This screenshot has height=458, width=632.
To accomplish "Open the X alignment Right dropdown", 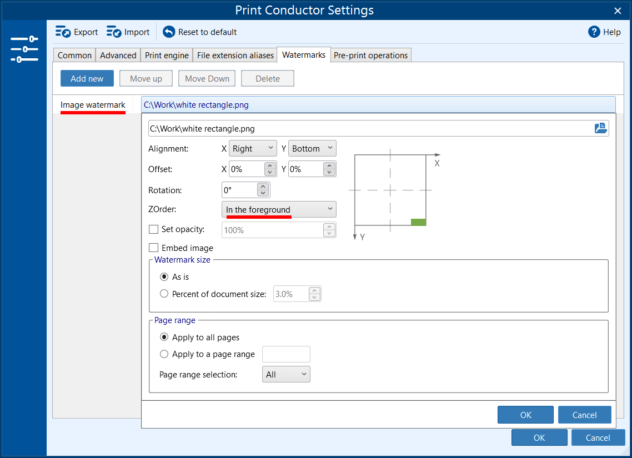I will point(253,148).
